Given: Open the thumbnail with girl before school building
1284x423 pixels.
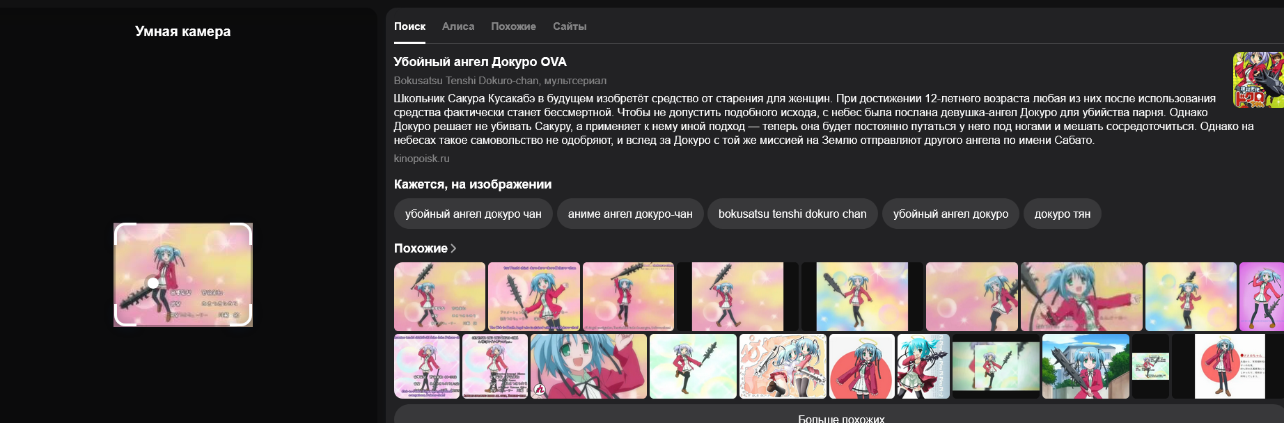Looking at the screenshot, I should (1086, 366).
